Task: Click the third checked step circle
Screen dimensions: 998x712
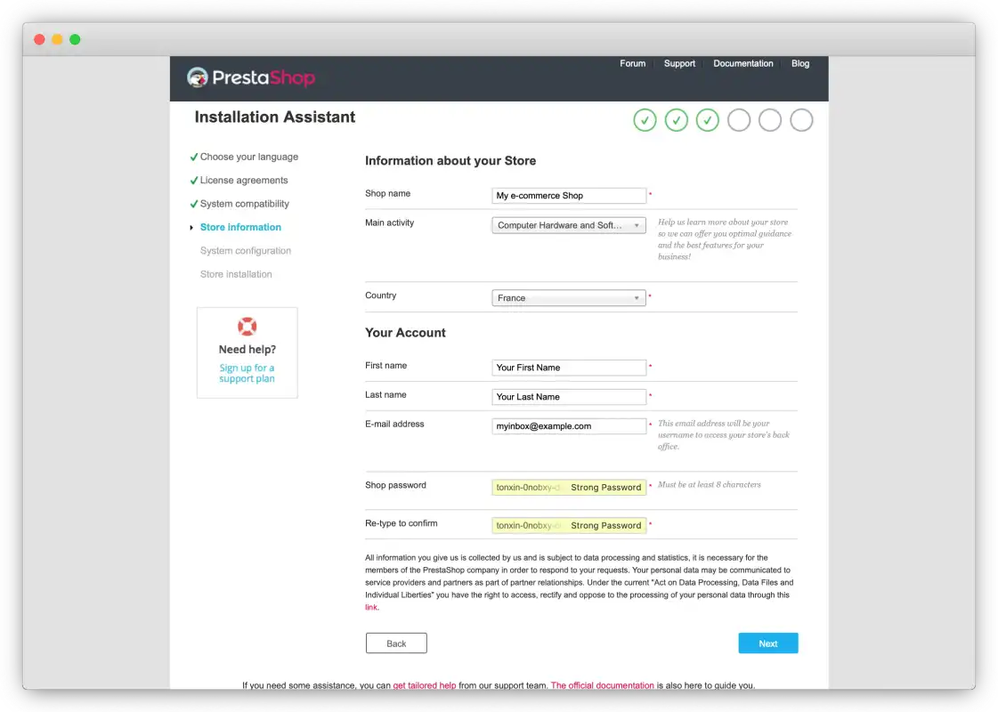Action: tap(707, 120)
